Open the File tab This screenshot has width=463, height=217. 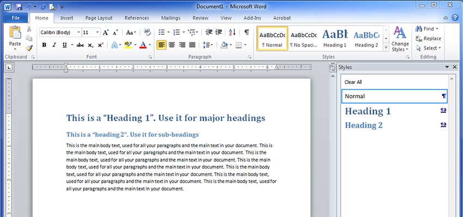click(16, 18)
